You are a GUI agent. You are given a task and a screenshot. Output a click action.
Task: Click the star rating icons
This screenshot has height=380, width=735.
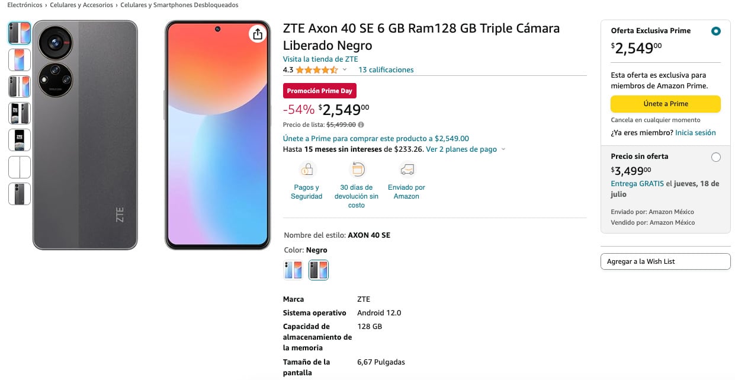pyautogui.click(x=317, y=70)
